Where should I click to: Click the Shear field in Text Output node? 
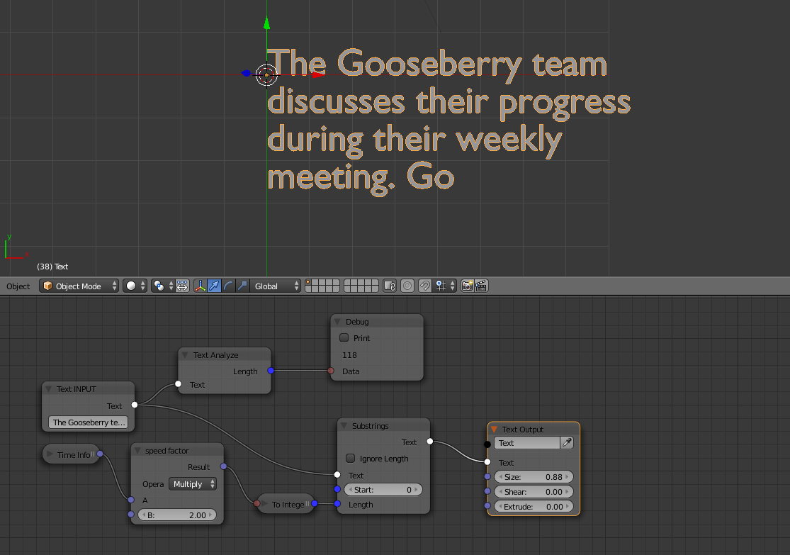point(534,491)
